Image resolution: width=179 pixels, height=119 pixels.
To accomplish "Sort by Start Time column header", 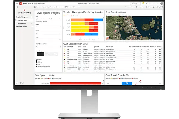I will pos(96,47).
